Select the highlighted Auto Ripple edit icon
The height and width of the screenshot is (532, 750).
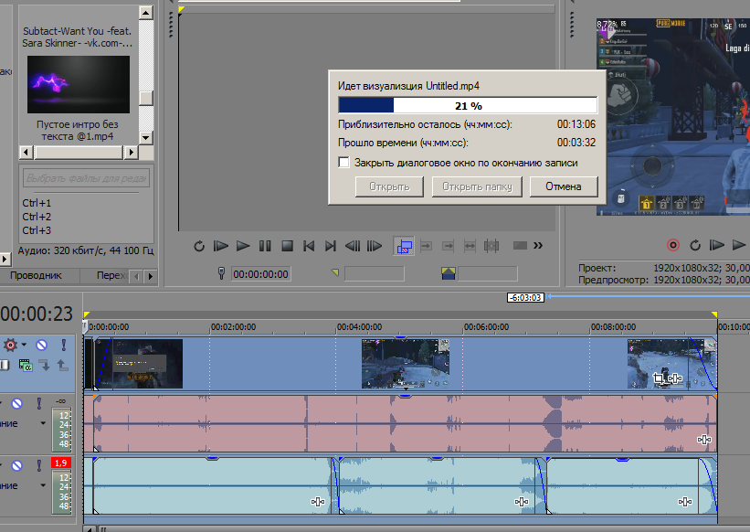(404, 247)
